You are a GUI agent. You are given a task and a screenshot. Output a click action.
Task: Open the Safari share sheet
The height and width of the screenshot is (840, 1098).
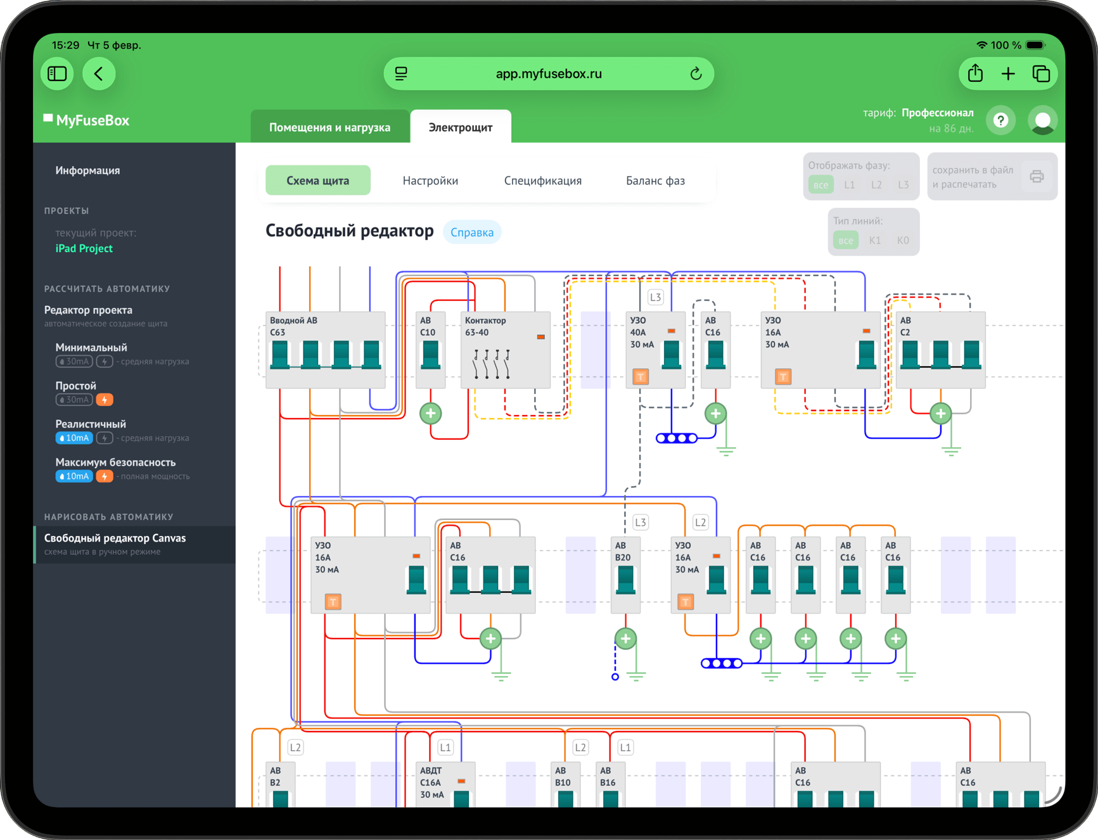coord(975,73)
